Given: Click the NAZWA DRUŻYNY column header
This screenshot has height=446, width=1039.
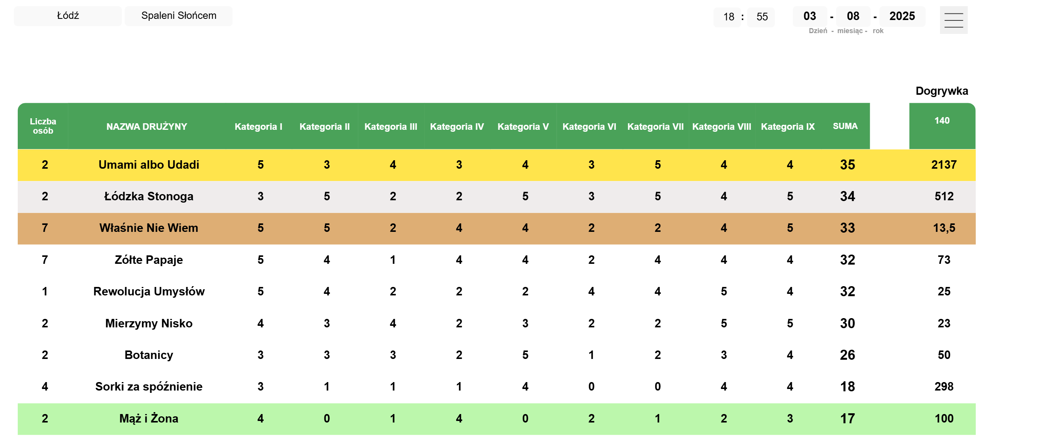Looking at the screenshot, I should 147,126.
